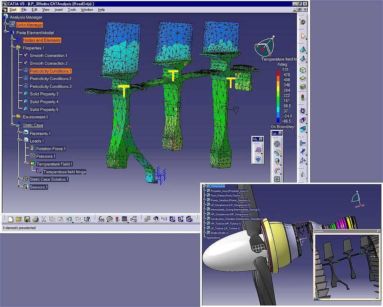
Task: Select Propeller_Assy in assembly tree window
Action: [229, 191]
